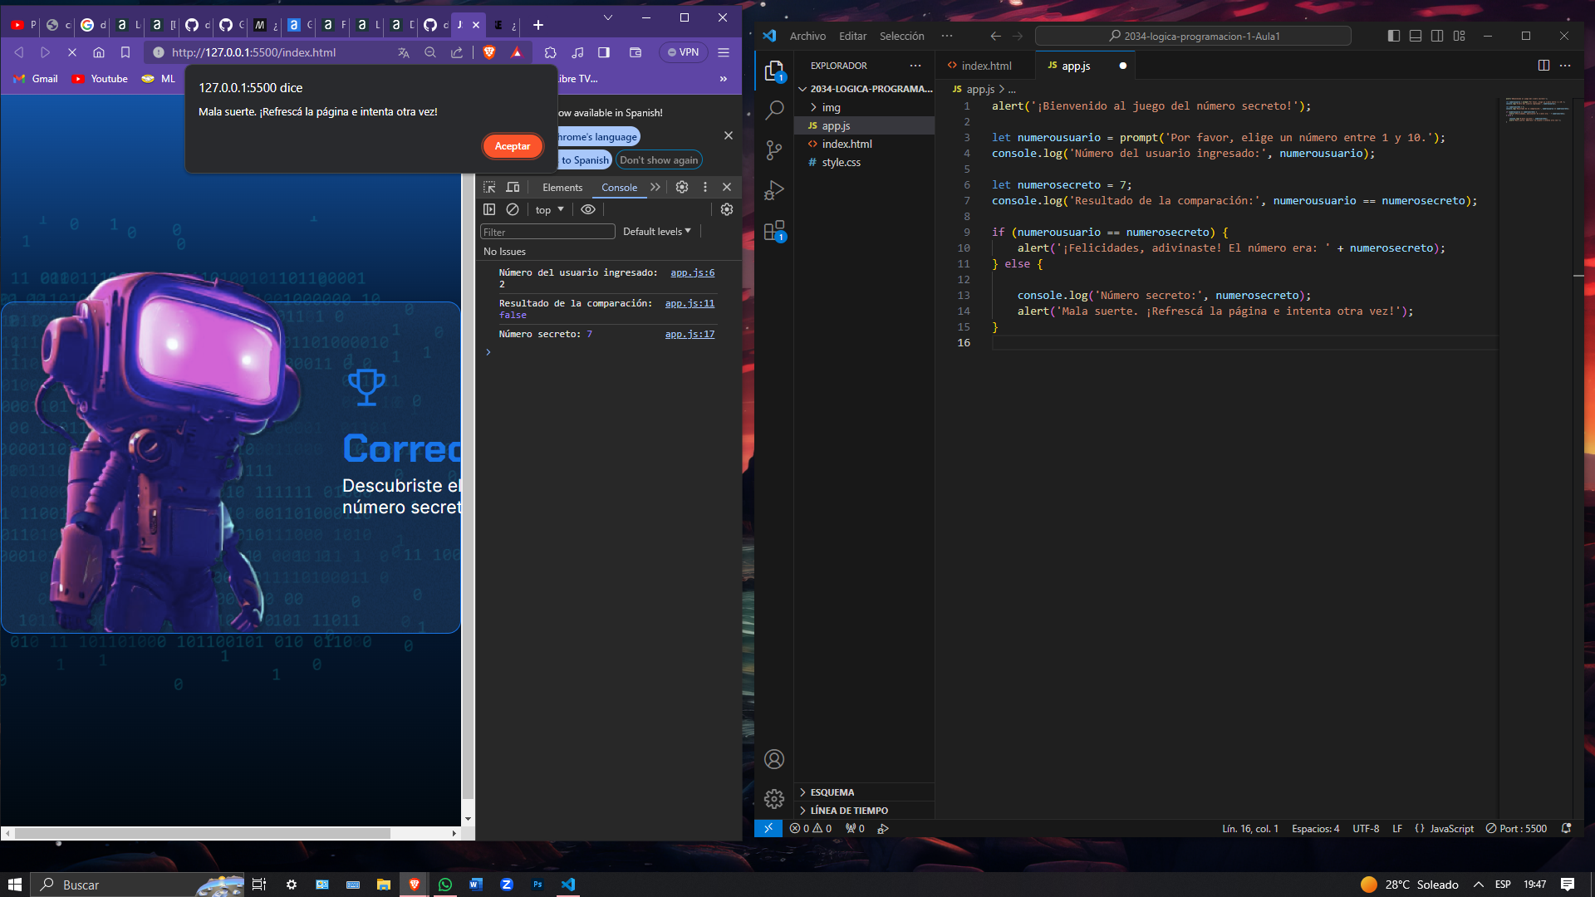The image size is (1595, 897).
Task: Toggle the inspect element mode icon
Action: [489, 186]
